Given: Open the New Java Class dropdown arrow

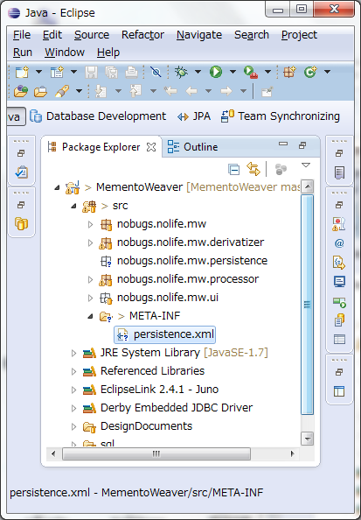Looking at the screenshot, I should click(x=327, y=72).
